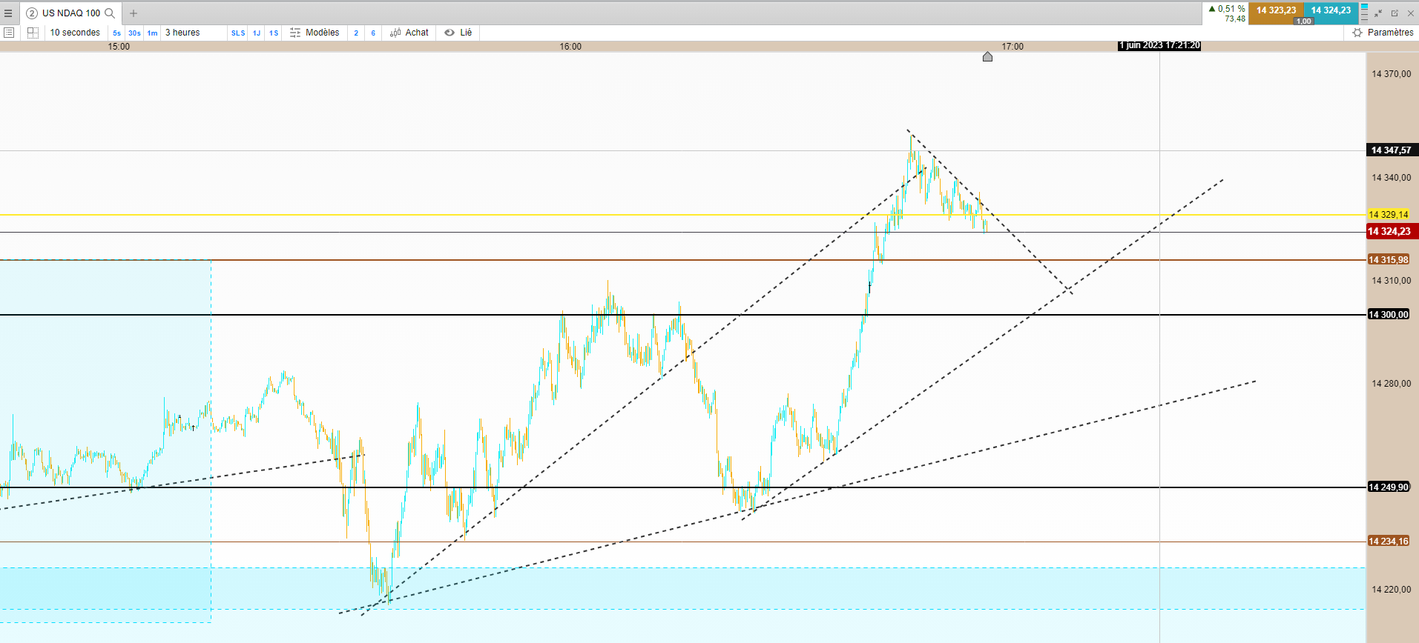Screen dimensions: 1419x643
Task: Open the Paramètres settings
Action: pyautogui.click(x=1390, y=33)
